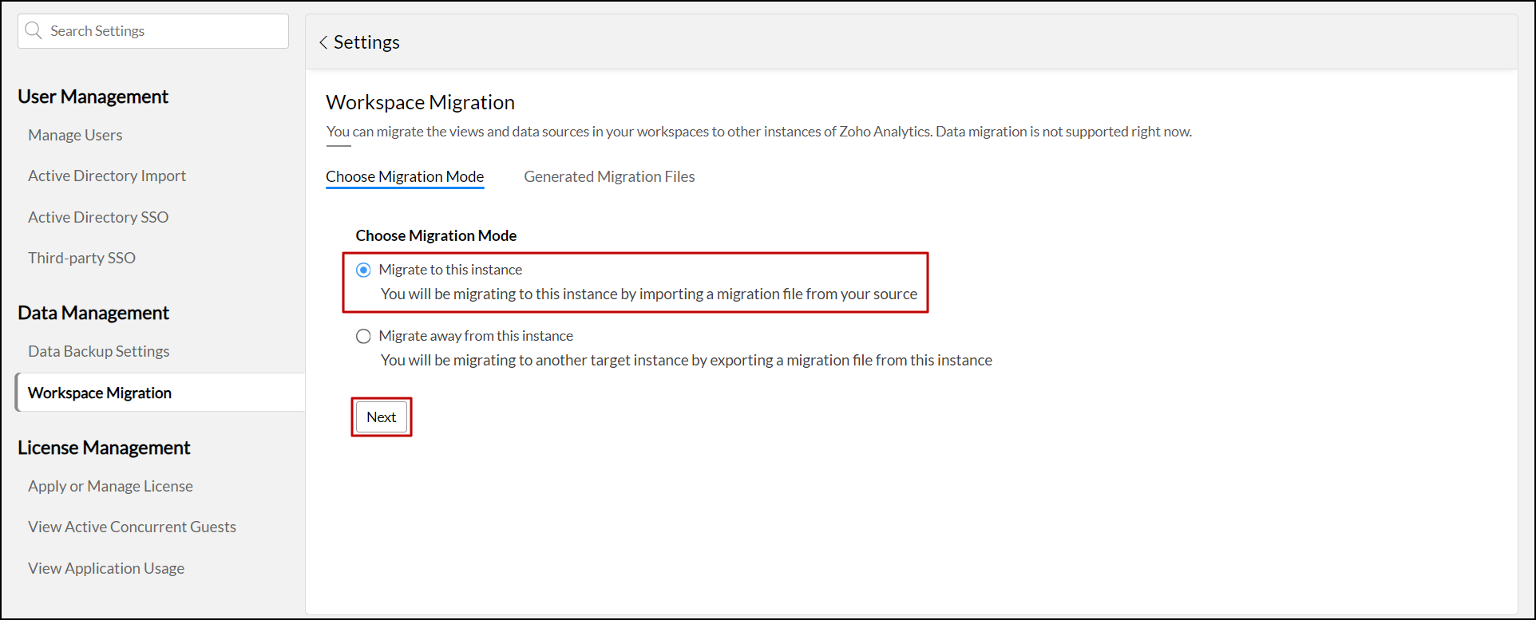Switch to Generated Migration Files tab

coord(609,176)
